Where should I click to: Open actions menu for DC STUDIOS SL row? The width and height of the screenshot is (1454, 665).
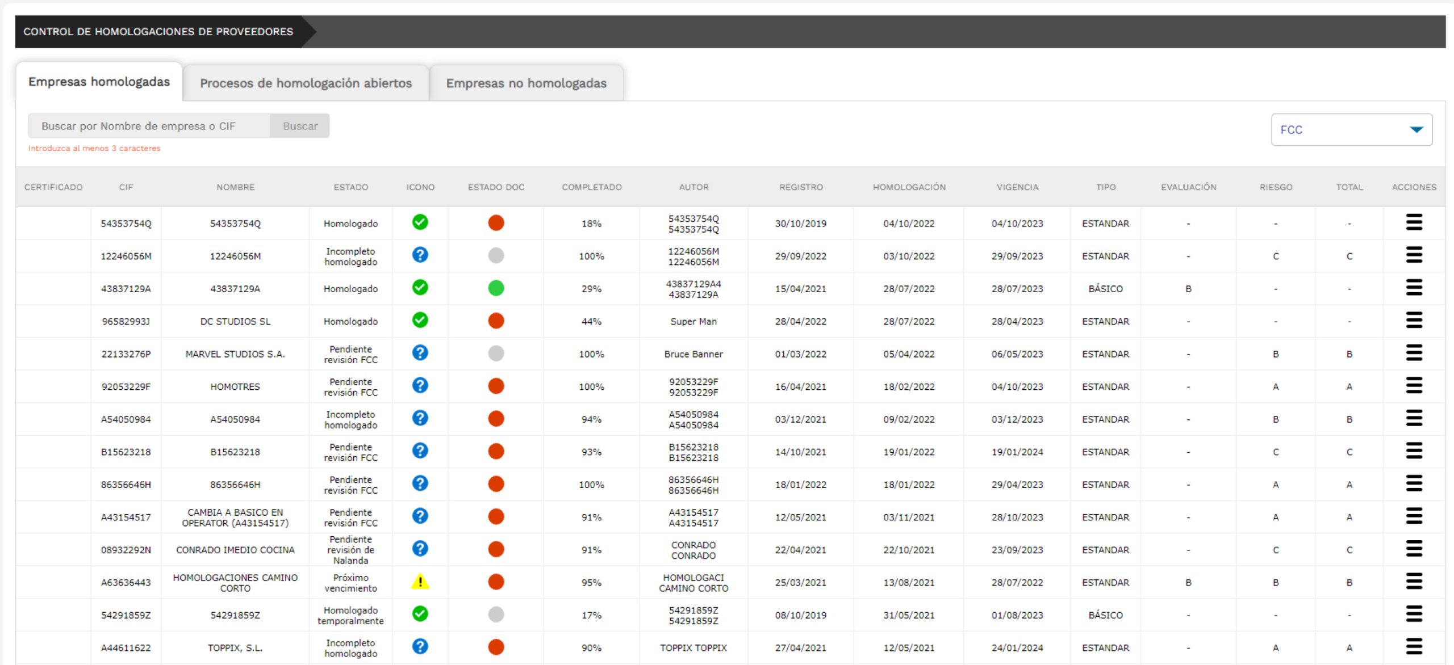pyautogui.click(x=1414, y=321)
